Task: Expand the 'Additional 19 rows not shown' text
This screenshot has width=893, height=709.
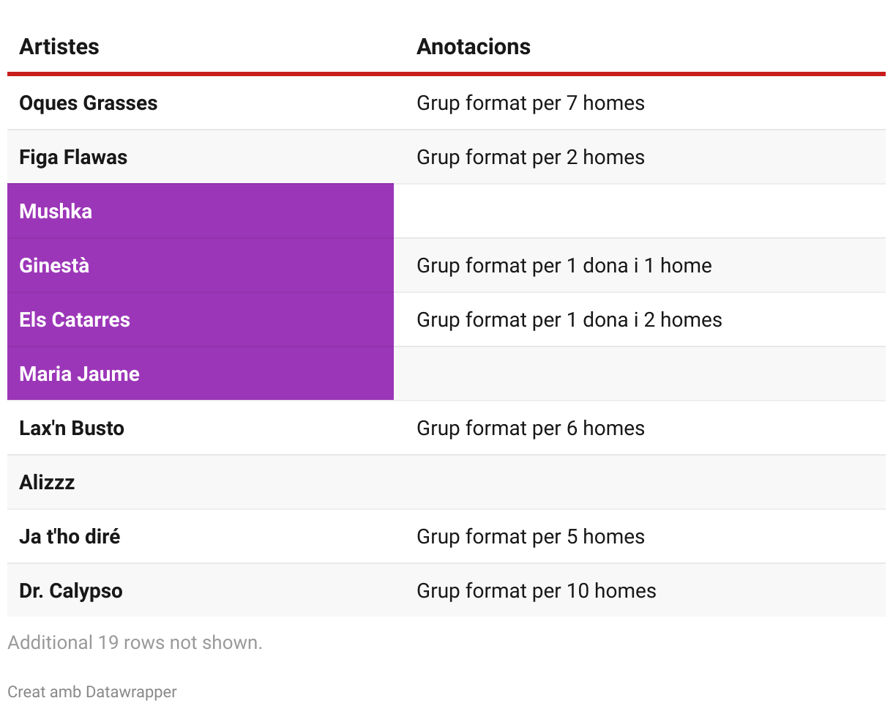Action: (x=135, y=643)
